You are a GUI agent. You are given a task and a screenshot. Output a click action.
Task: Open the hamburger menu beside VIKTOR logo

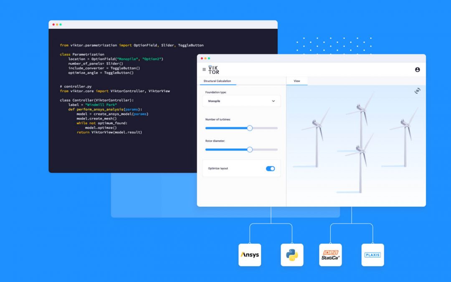pos(204,69)
